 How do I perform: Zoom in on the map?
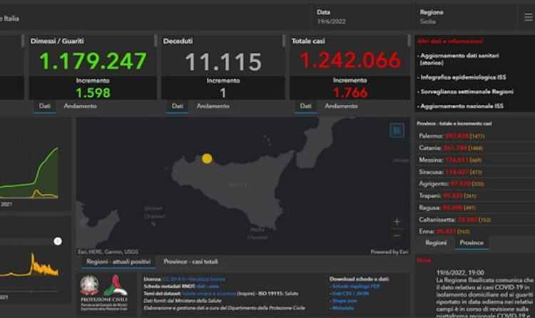[x=397, y=222]
